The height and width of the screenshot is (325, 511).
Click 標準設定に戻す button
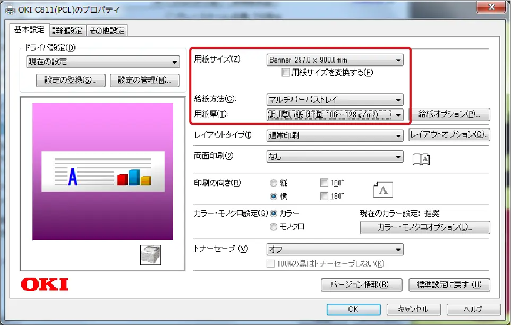[449, 285]
